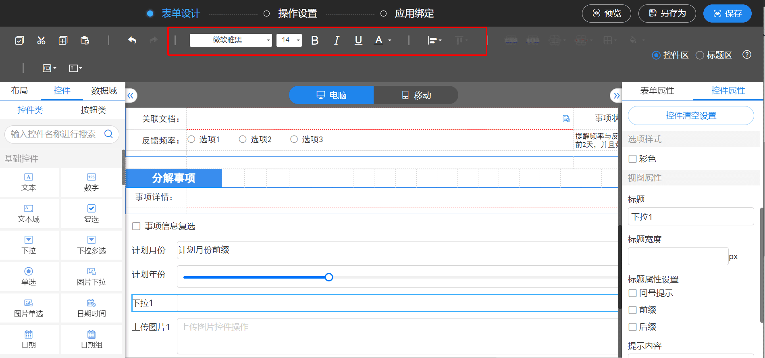Collapse left panel with double-chevron button
Image resolution: width=765 pixels, height=358 pixels.
coord(131,96)
